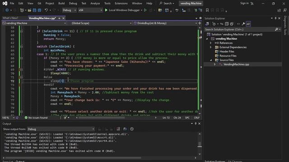The height and width of the screenshot is (162, 289).
Task: Close the VendingMachine.cpp tab
Action: 63,18
